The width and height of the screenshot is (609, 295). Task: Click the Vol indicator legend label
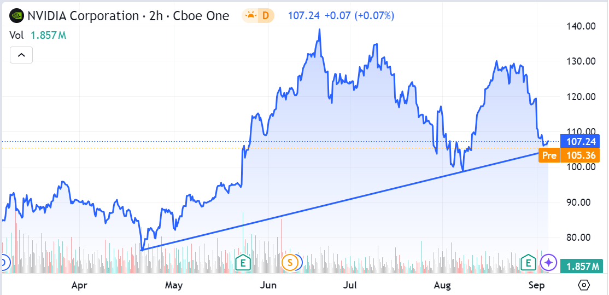click(x=16, y=36)
